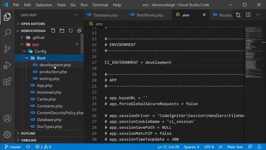Switch to the RestMovie.php tab

[149, 15]
